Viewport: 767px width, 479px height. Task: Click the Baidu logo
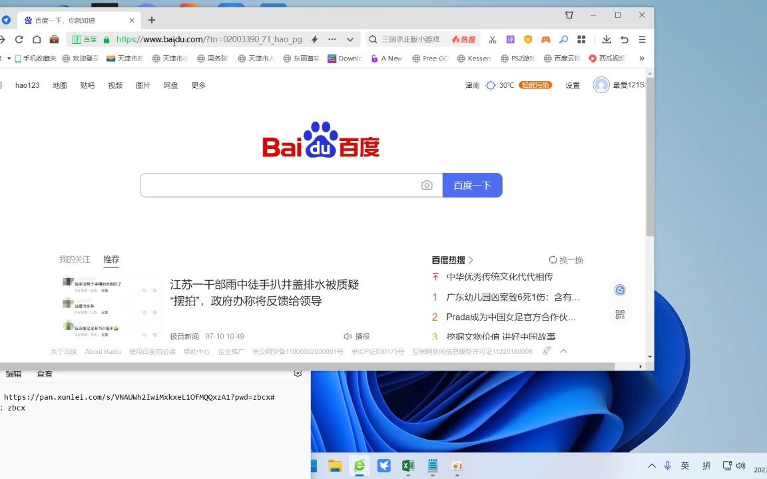point(321,140)
